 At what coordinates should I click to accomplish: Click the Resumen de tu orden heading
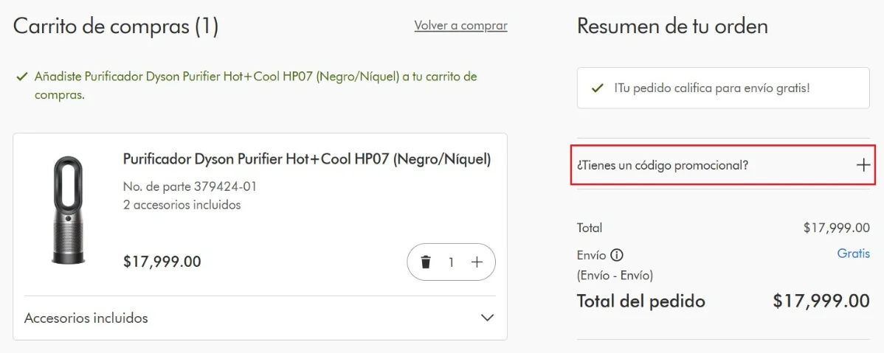672,27
